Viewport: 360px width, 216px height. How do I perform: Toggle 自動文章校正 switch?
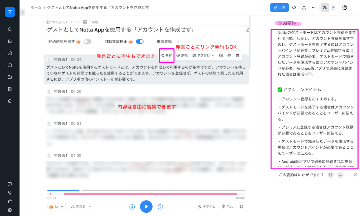pos(140,41)
